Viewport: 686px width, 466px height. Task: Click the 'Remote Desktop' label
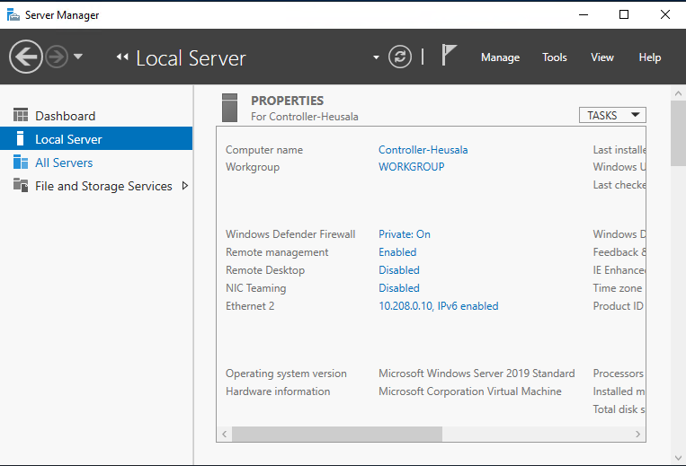(x=265, y=270)
